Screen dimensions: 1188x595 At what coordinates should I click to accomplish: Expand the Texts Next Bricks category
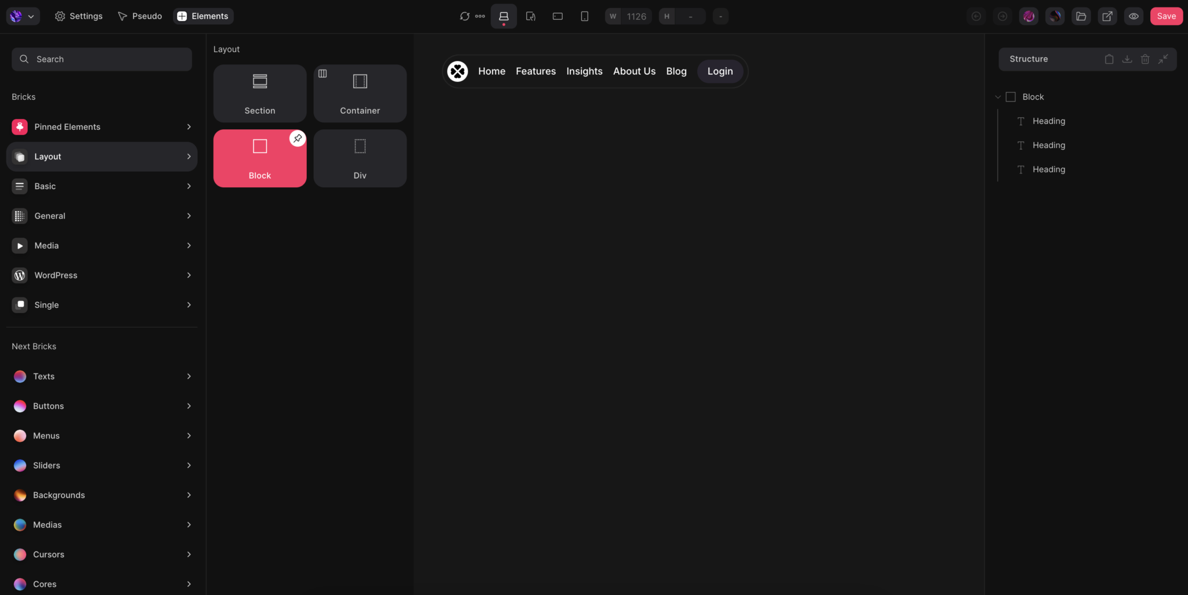pyautogui.click(x=102, y=376)
